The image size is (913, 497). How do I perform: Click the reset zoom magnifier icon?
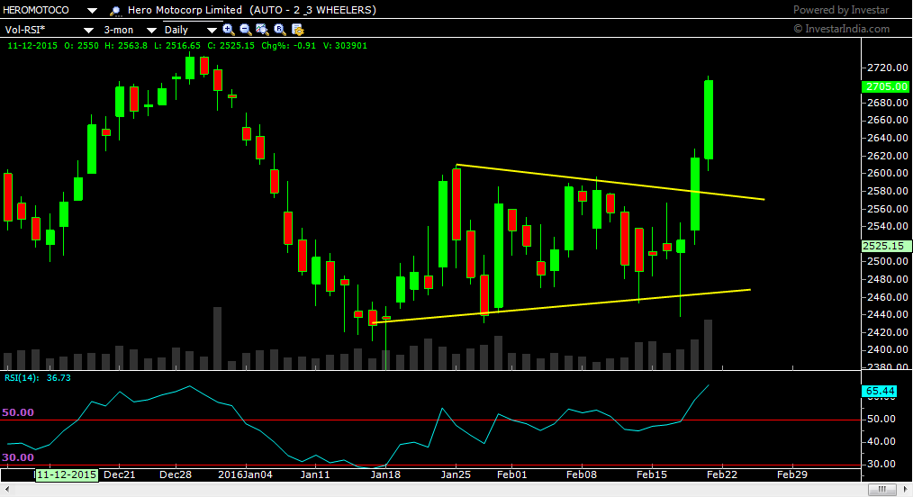coord(279,29)
